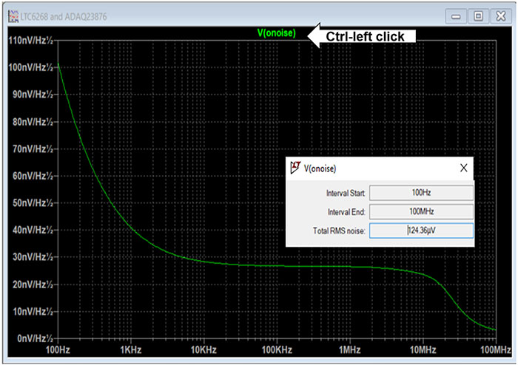
Task: Click the icon in the V(onoise) dialog title
Action: pos(295,168)
